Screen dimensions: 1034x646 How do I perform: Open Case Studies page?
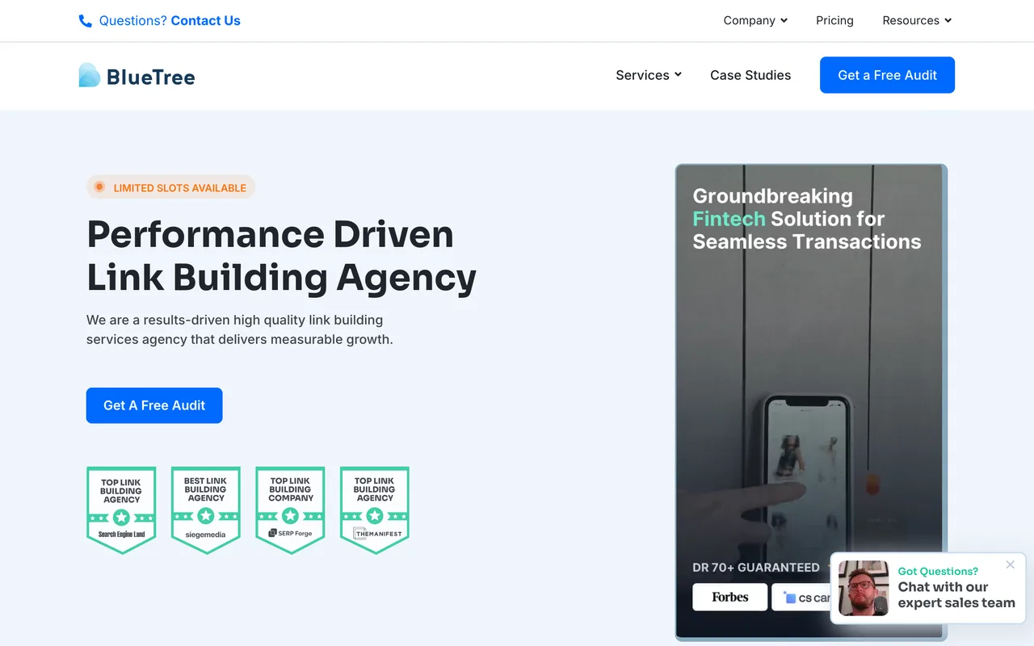[750, 75]
